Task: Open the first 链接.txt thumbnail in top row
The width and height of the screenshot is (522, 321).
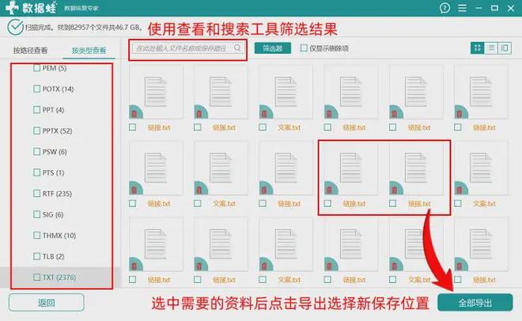Action: tap(156, 93)
